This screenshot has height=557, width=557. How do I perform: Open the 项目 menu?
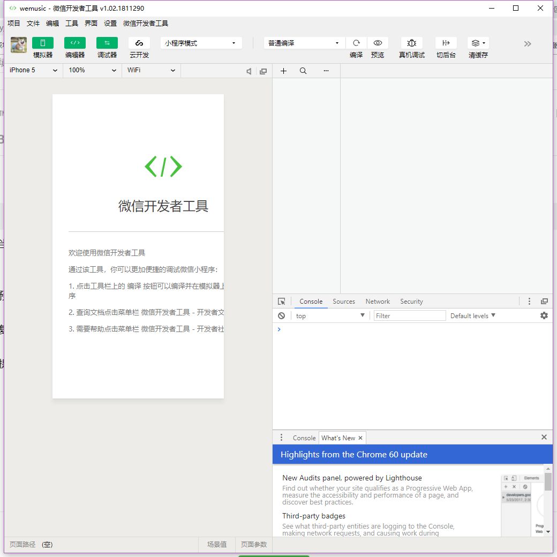pyautogui.click(x=13, y=24)
